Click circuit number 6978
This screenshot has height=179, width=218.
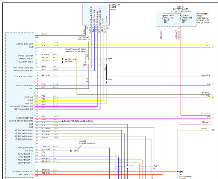click(55, 146)
